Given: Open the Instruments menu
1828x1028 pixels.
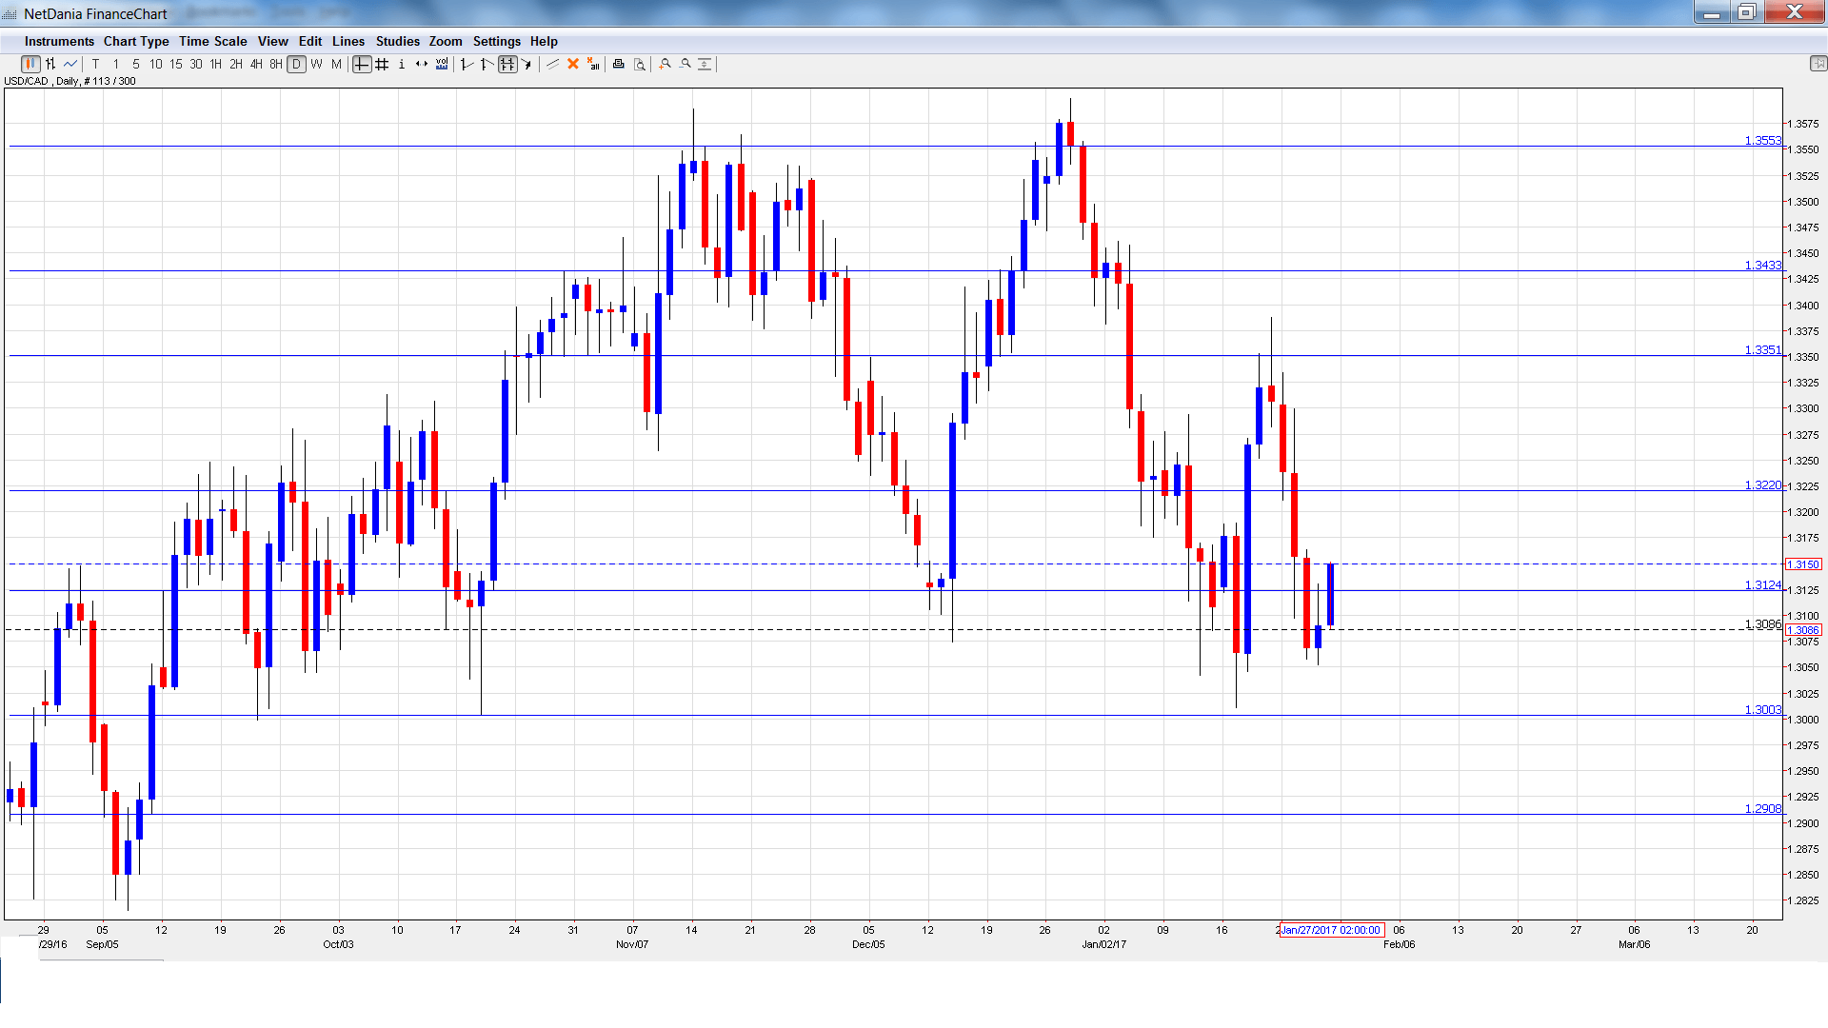Looking at the screenshot, I should [59, 41].
